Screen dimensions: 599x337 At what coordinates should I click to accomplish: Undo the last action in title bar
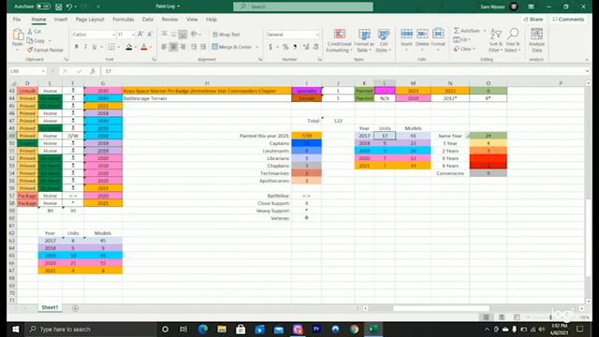click(69, 7)
